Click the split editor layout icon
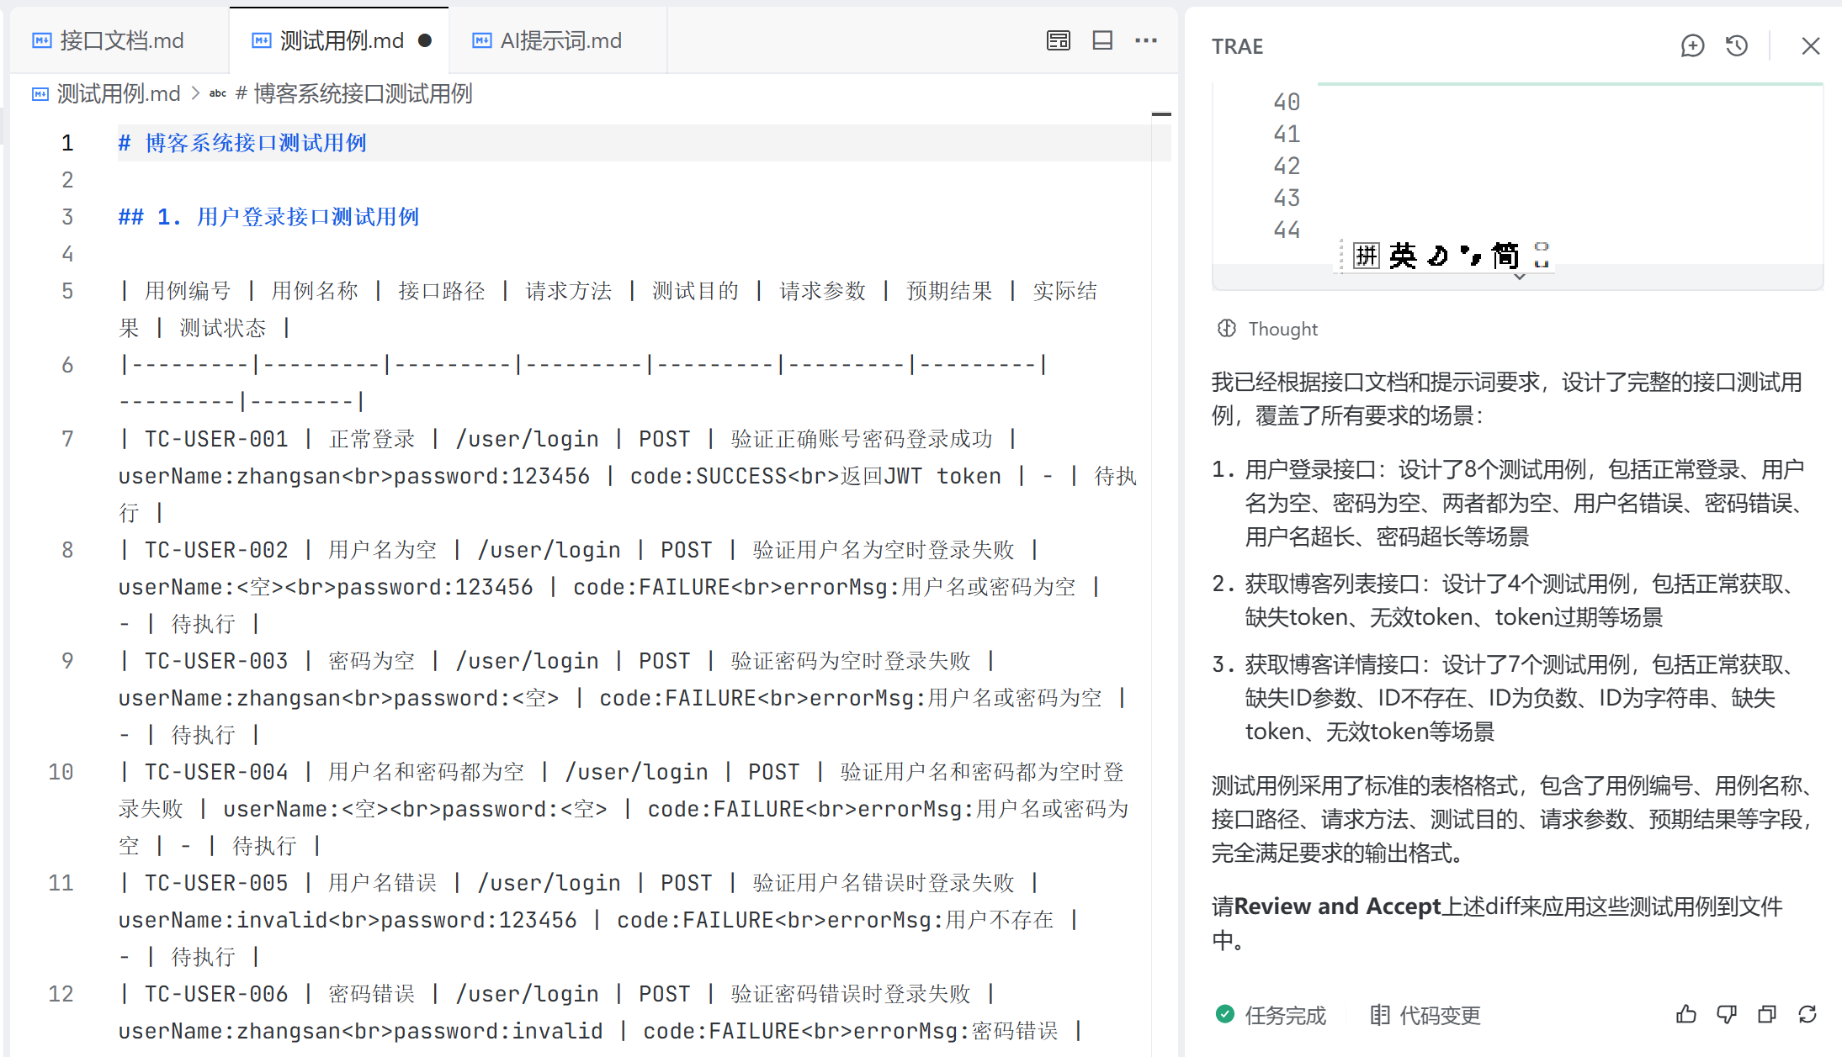Viewport: 1842px width, 1057px height. coord(1102,40)
